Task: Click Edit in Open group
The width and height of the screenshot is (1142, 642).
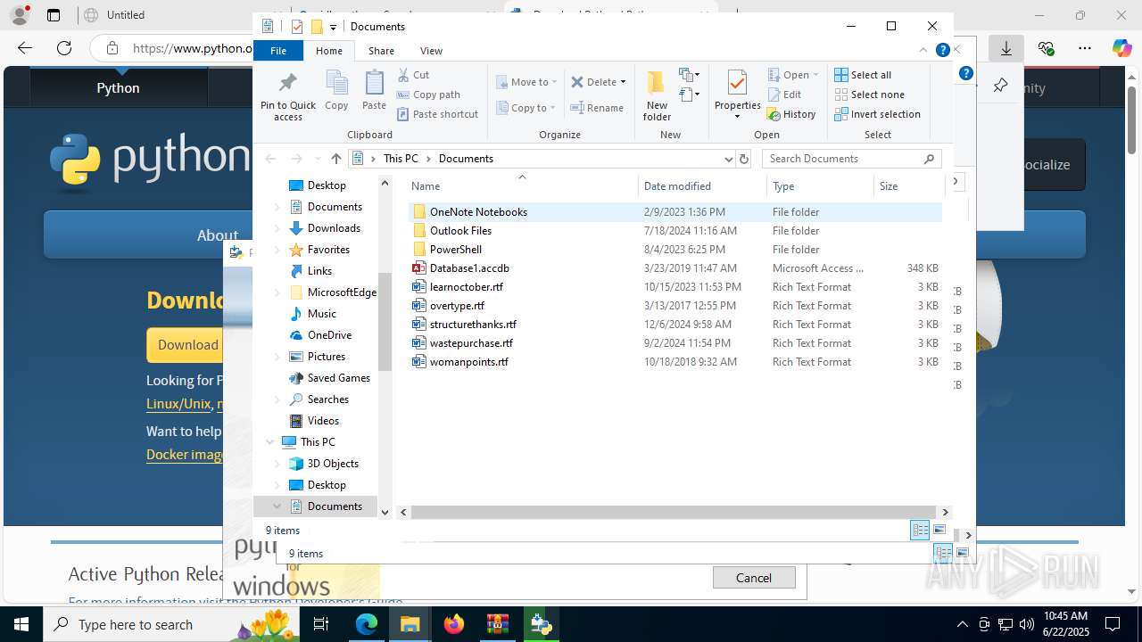Action: [x=784, y=95]
